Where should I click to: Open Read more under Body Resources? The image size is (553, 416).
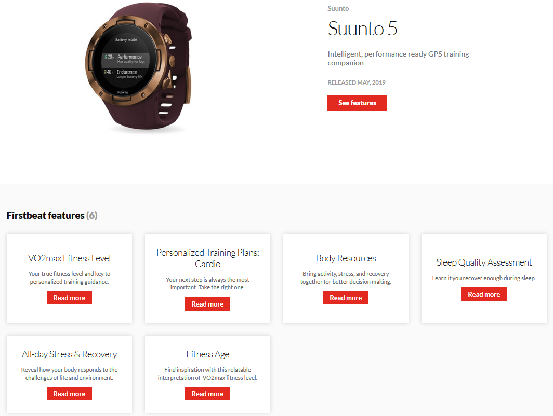tap(346, 298)
